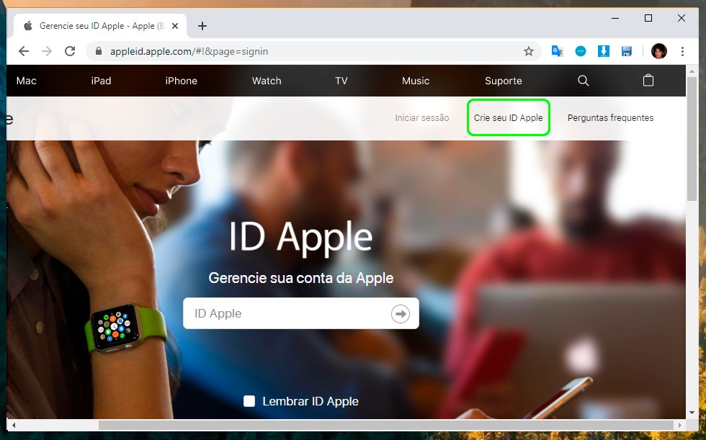Open the Music menu item
706x440 pixels.
point(416,81)
